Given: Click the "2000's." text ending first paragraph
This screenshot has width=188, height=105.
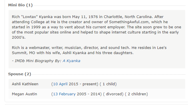Looking at the screenshot, I should [x=19, y=37].
